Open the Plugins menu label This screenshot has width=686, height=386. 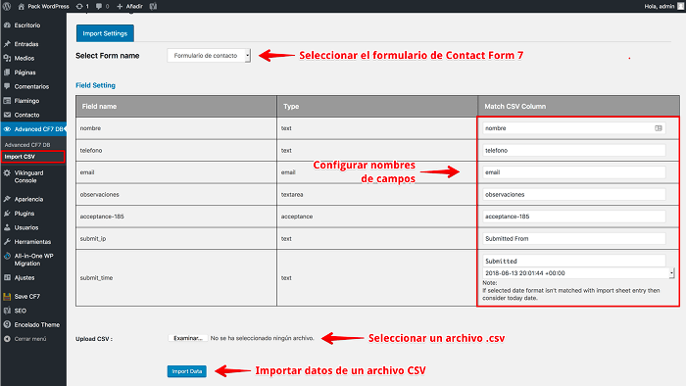tap(24, 214)
